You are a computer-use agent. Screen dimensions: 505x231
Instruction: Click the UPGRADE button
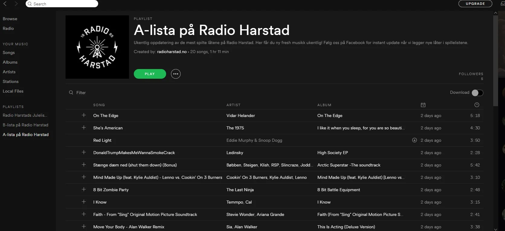(x=475, y=4)
